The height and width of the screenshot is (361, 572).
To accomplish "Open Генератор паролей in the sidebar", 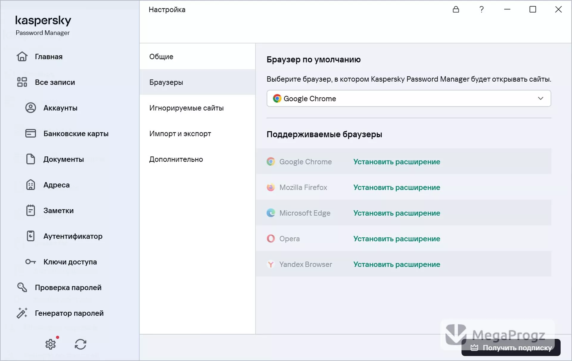I will (x=69, y=313).
